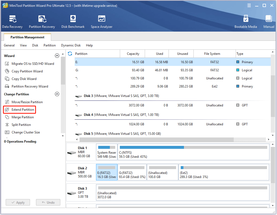Image resolution: width=277 pixels, height=215 pixels.
Task: Select the C:(NTFS) partition block on Disk 1
Action: 193,152
